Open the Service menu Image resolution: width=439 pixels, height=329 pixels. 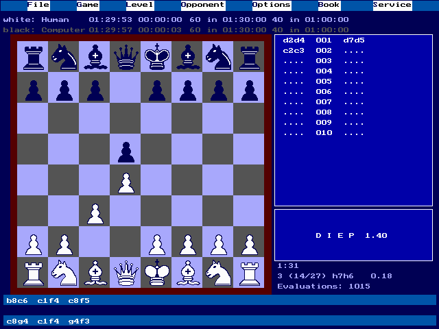pyautogui.click(x=392, y=5)
